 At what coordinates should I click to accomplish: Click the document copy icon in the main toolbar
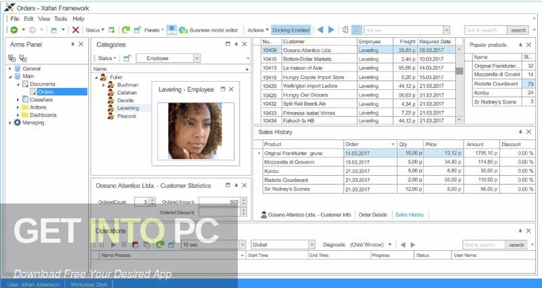pos(345,30)
